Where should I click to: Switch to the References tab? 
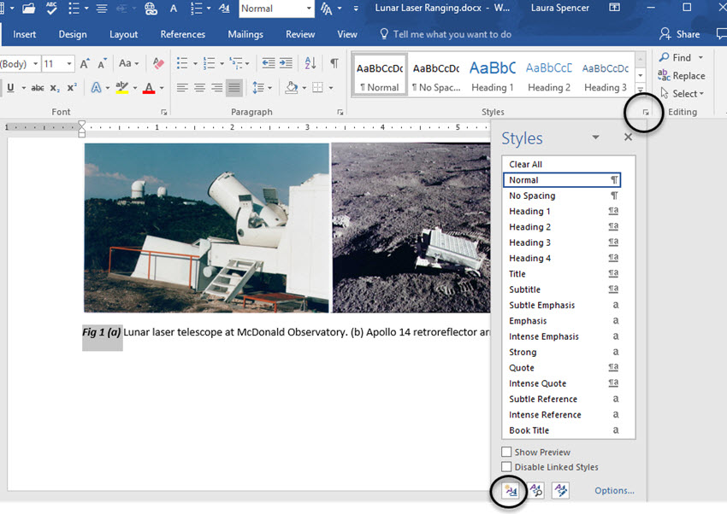182,34
